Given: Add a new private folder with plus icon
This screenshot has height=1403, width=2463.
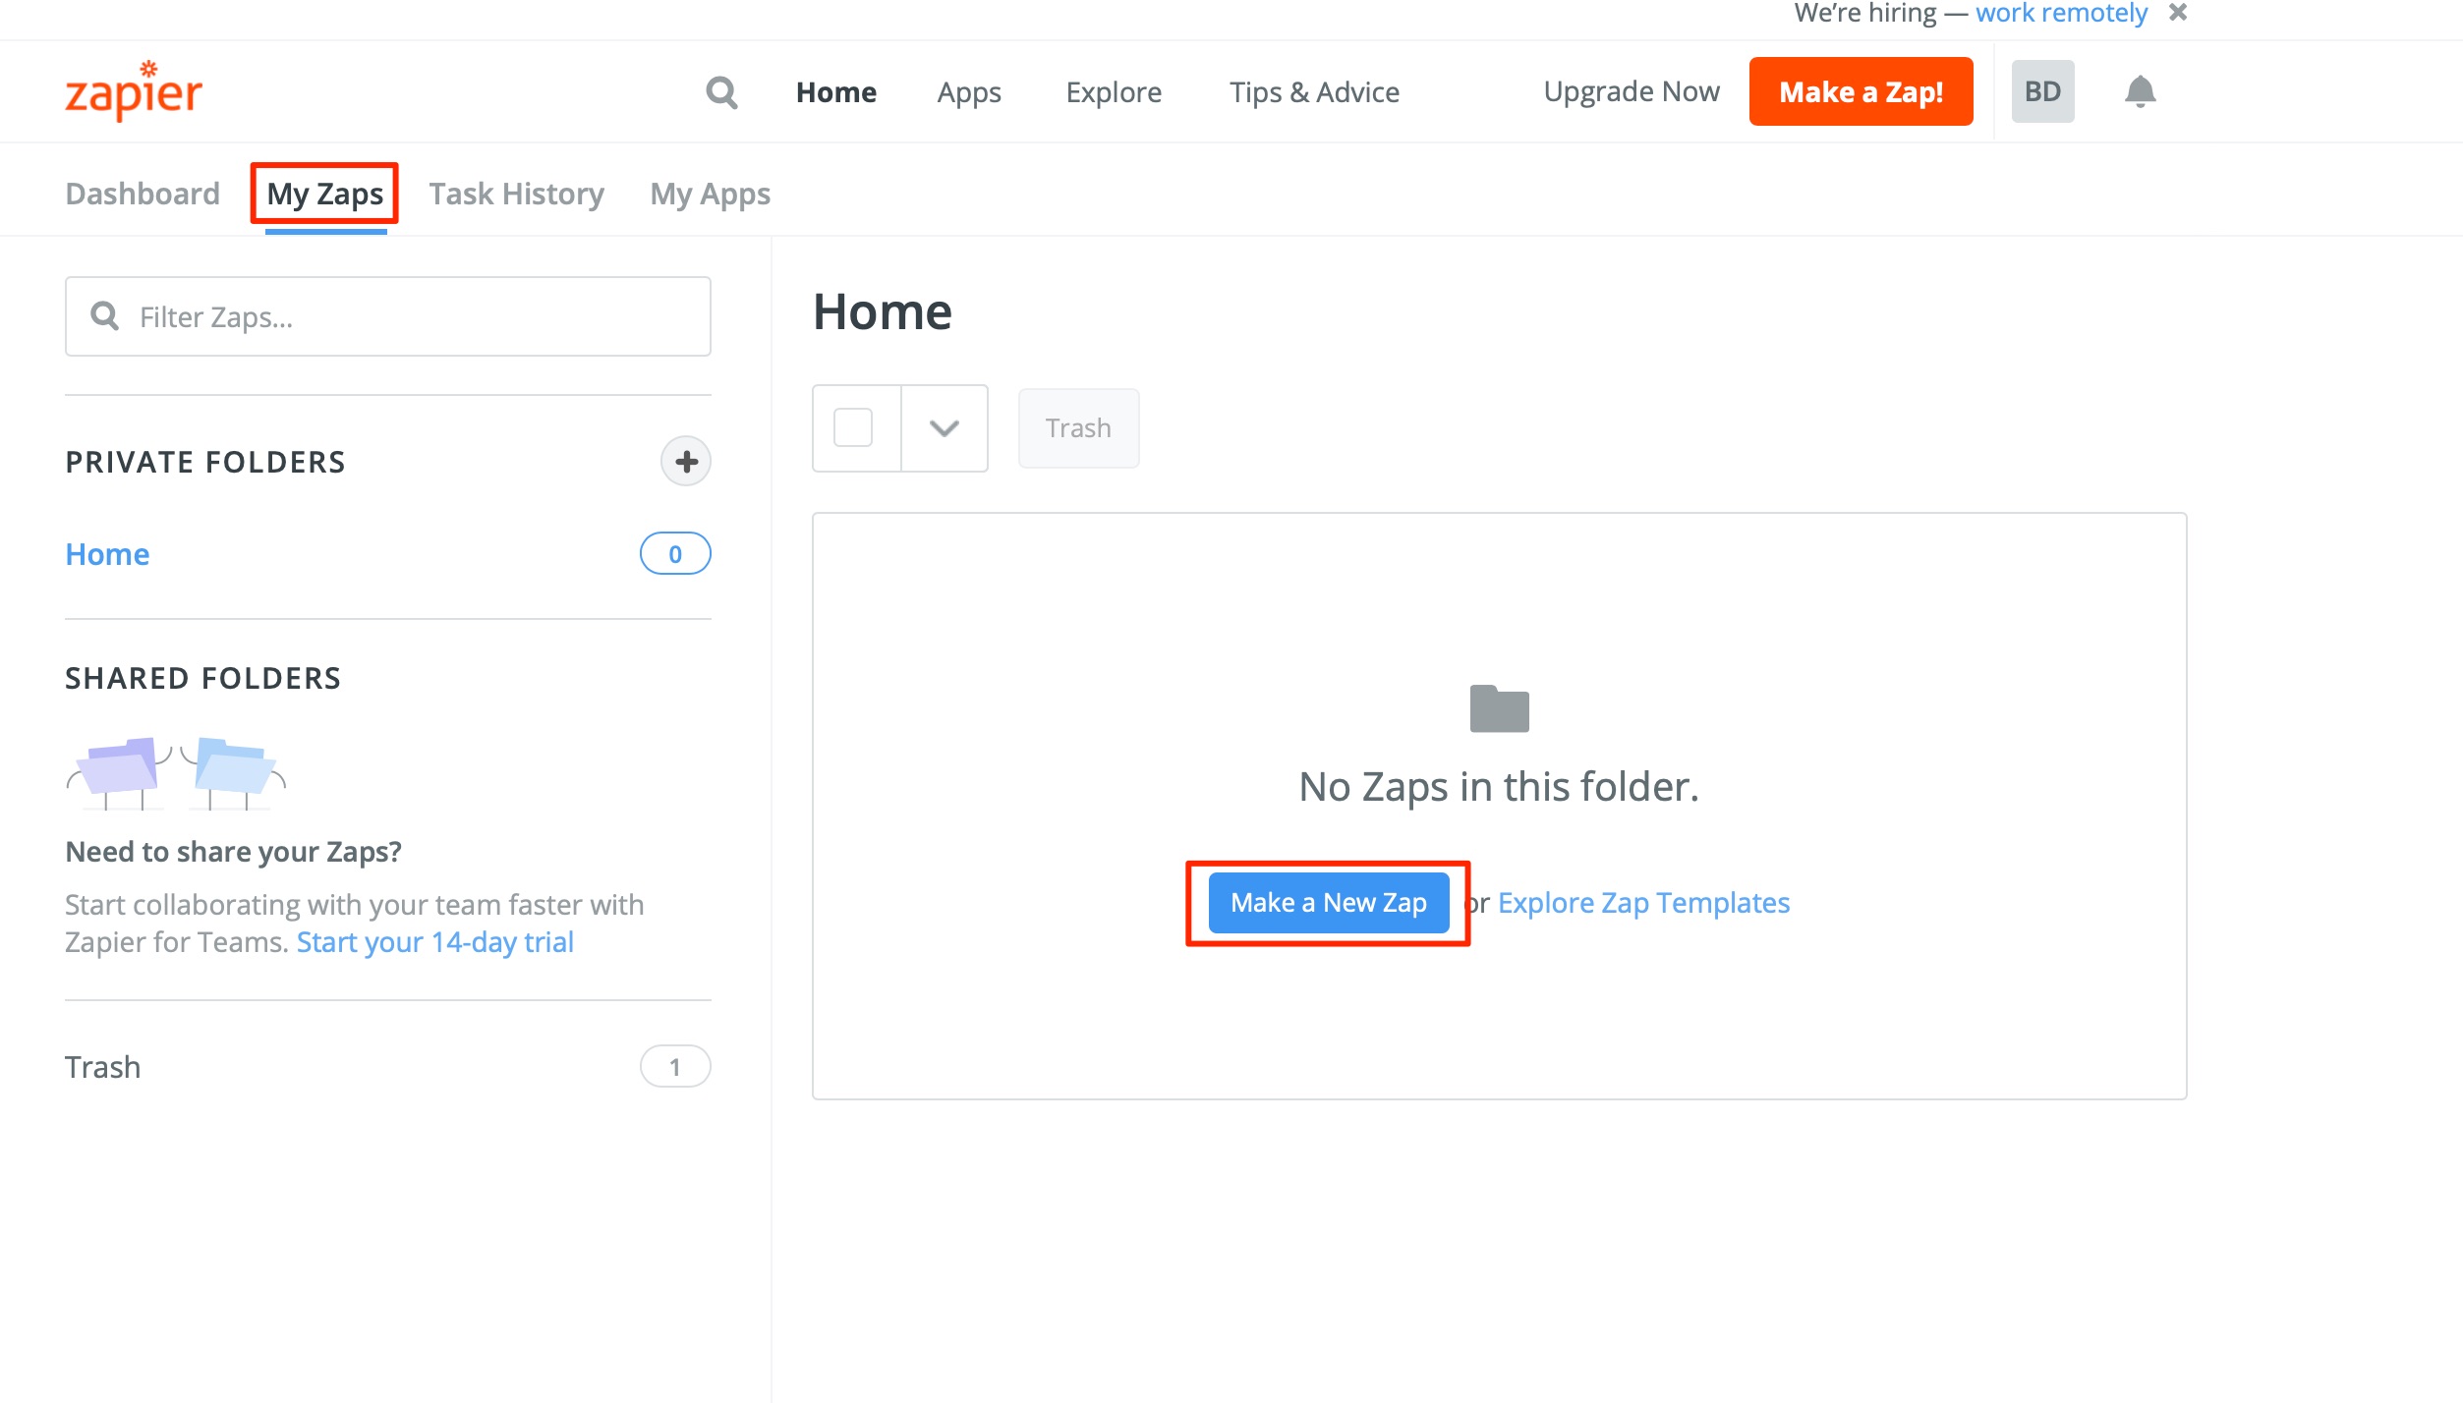Looking at the screenshot, I should tap(685, 462).
